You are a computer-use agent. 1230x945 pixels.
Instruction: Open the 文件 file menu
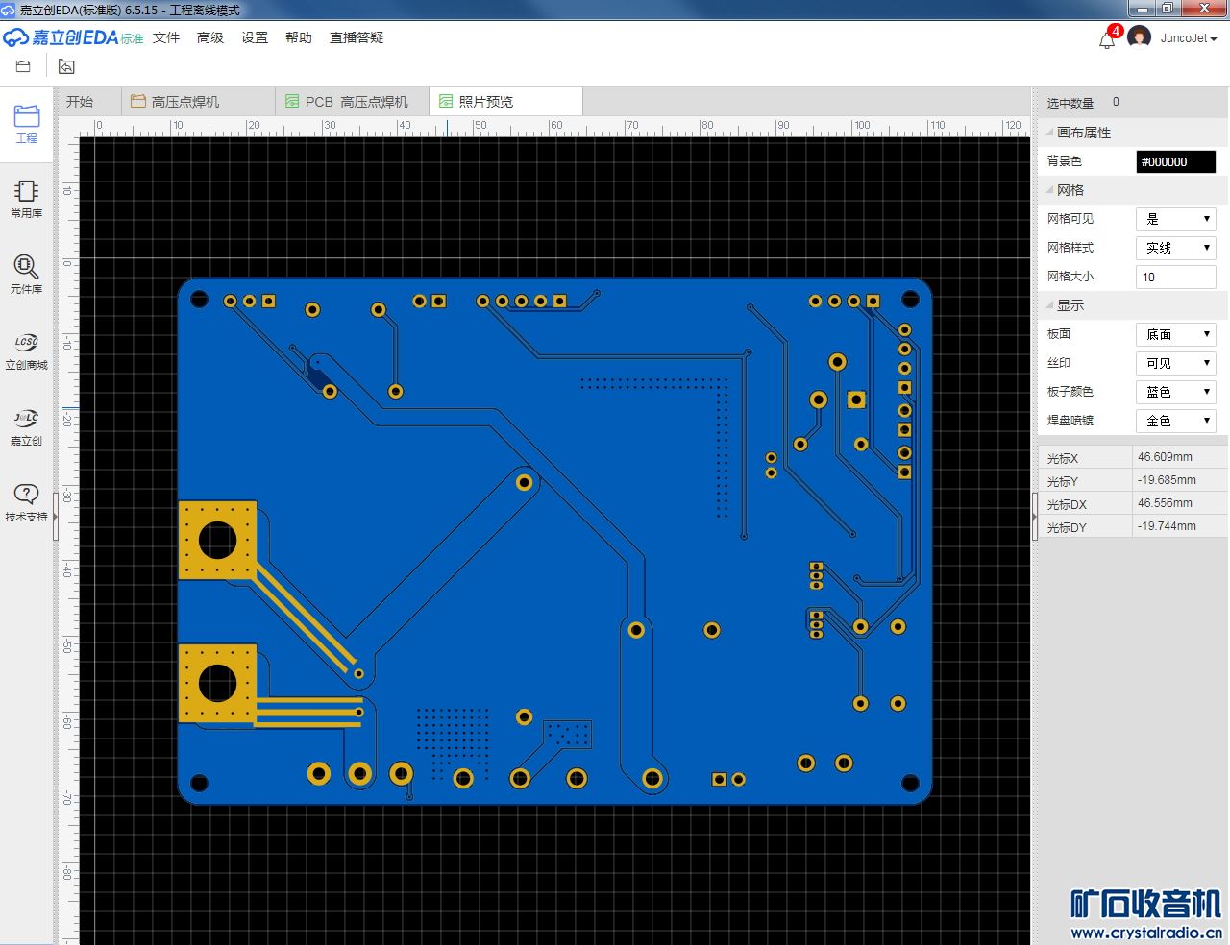[x=166, y=37]
